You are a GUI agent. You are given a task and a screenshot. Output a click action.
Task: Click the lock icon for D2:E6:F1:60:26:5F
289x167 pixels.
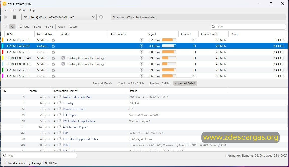(53, 52)
